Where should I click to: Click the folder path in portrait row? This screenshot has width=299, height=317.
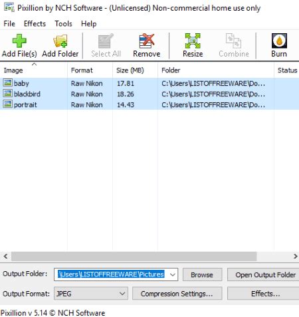click(213, 104)
